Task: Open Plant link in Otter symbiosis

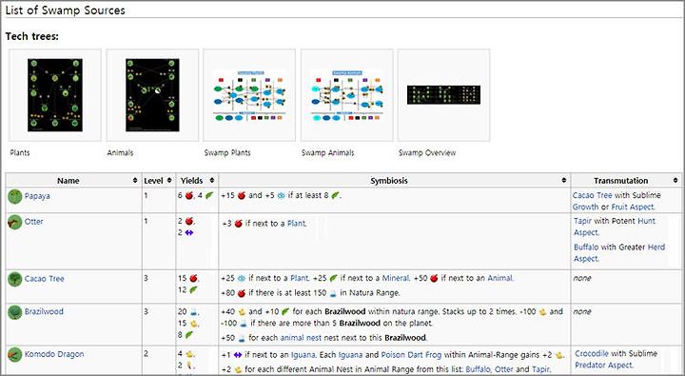Action: (296, 224)
